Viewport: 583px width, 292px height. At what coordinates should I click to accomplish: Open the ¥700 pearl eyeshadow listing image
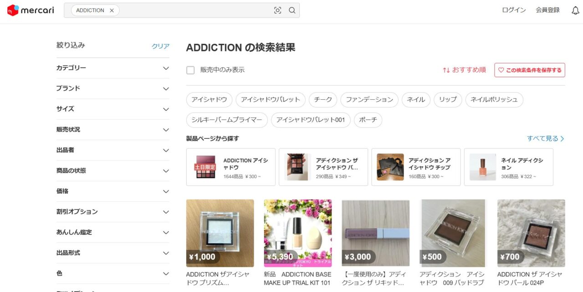(x=531, y=233)
